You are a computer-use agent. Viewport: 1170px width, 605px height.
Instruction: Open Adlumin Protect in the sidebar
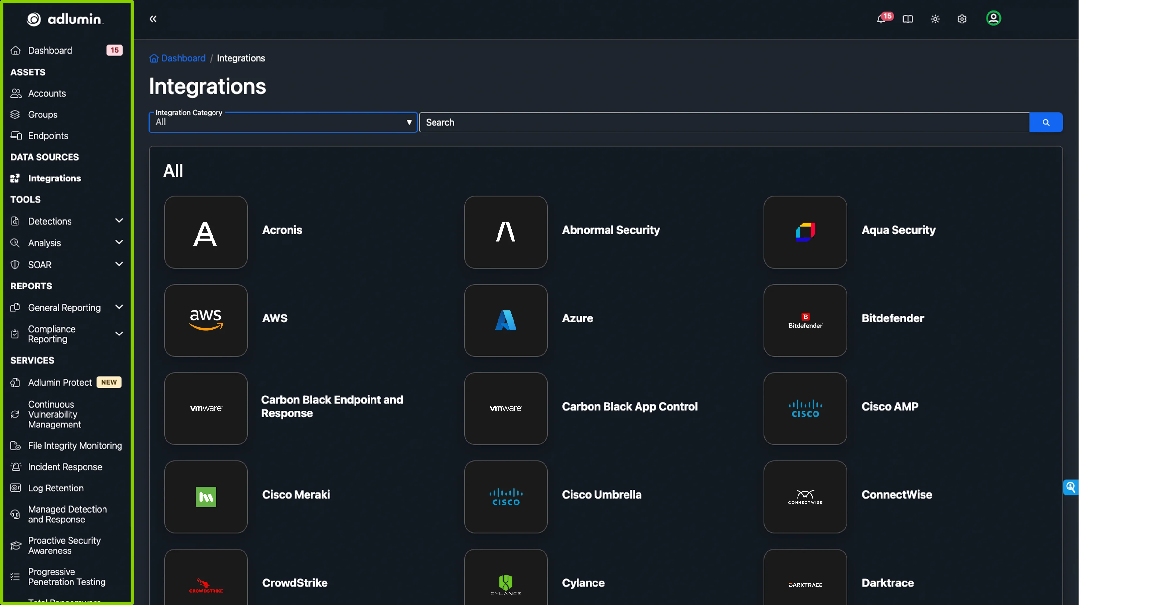[60, 382]
